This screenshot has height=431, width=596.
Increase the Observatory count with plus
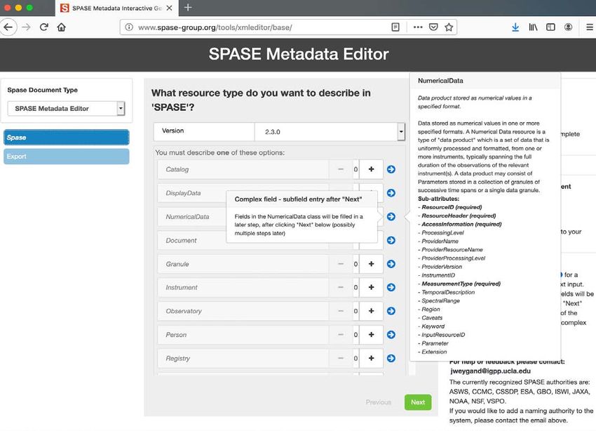pos(371,311)
